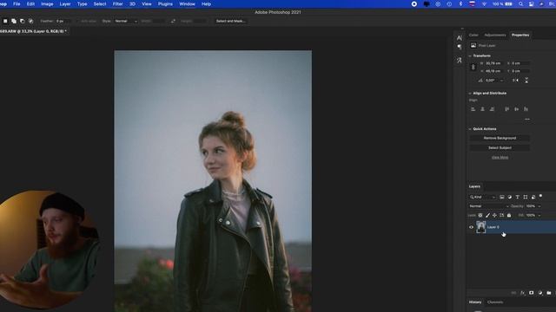This screenshot has height=312, width=556.
Task: Prevent artboard auto-nesting lock icon
Action: 502,216
